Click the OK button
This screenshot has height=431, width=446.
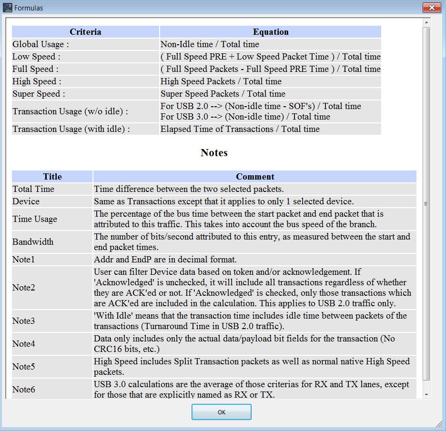(221, 412)
